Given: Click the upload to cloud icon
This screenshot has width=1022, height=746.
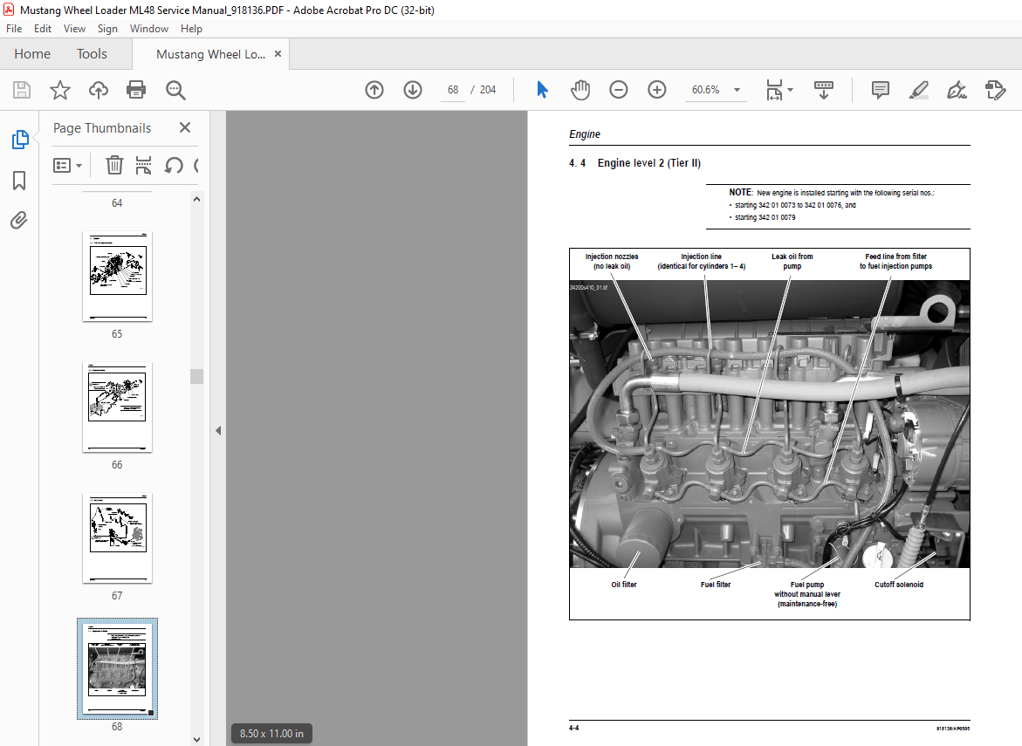Looking at the screenshot, I should pos(99,90).
